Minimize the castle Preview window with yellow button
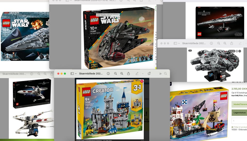This screenshot has width=247, height=141. (x=61, y=73)
